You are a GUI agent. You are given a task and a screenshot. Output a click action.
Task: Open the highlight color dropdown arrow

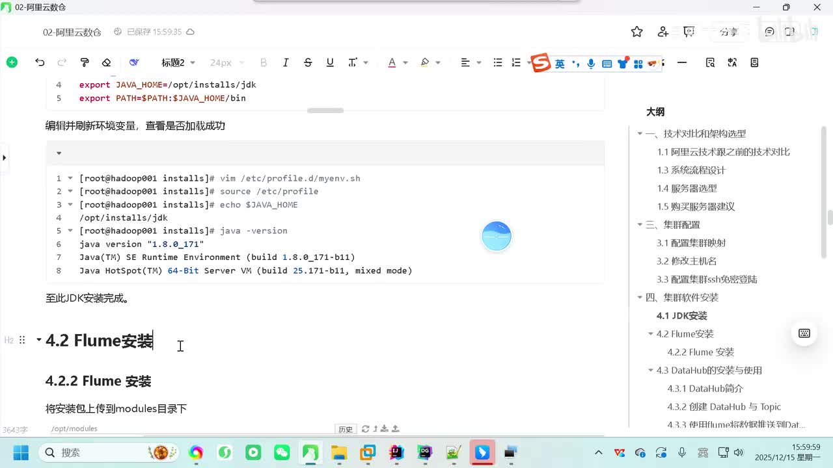point(438,62)
